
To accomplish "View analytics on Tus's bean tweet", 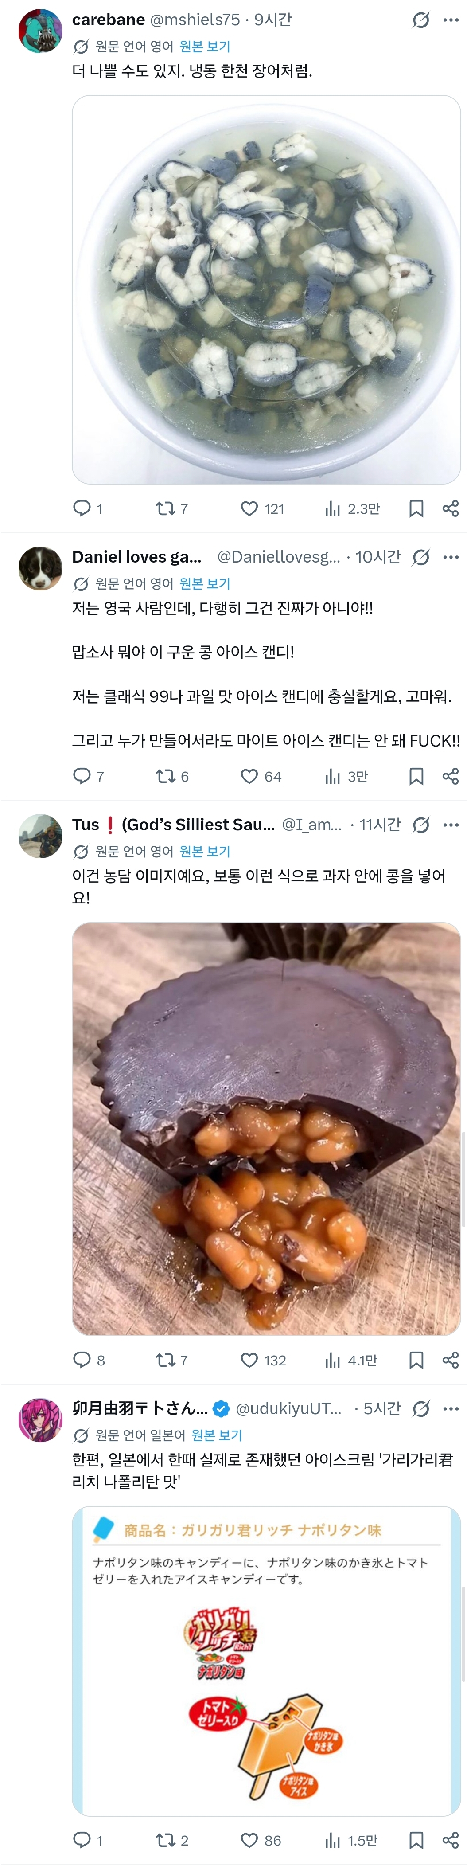I will [x=333, y=1360].
